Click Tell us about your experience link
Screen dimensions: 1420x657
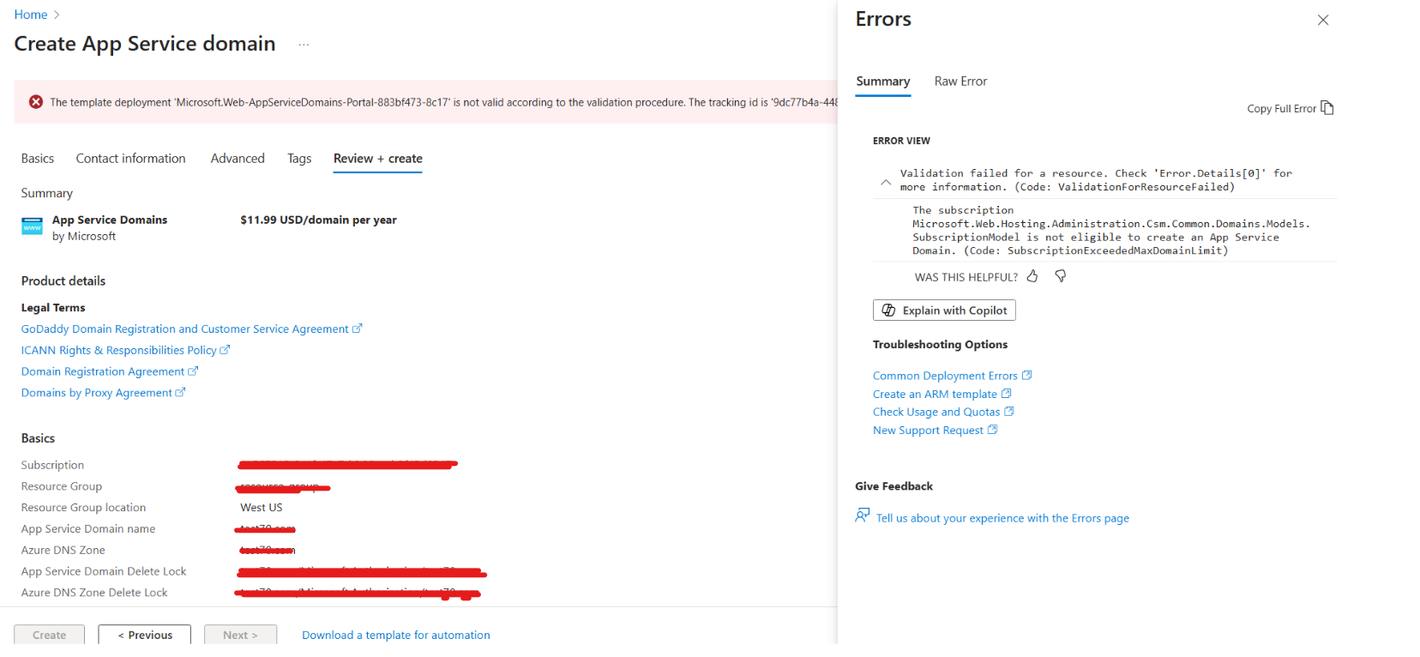click(x=1002, y=518)
